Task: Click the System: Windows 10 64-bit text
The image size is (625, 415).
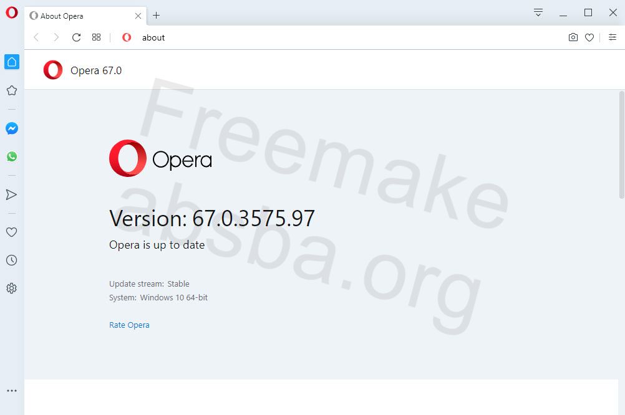Action: tap(158, 297)
